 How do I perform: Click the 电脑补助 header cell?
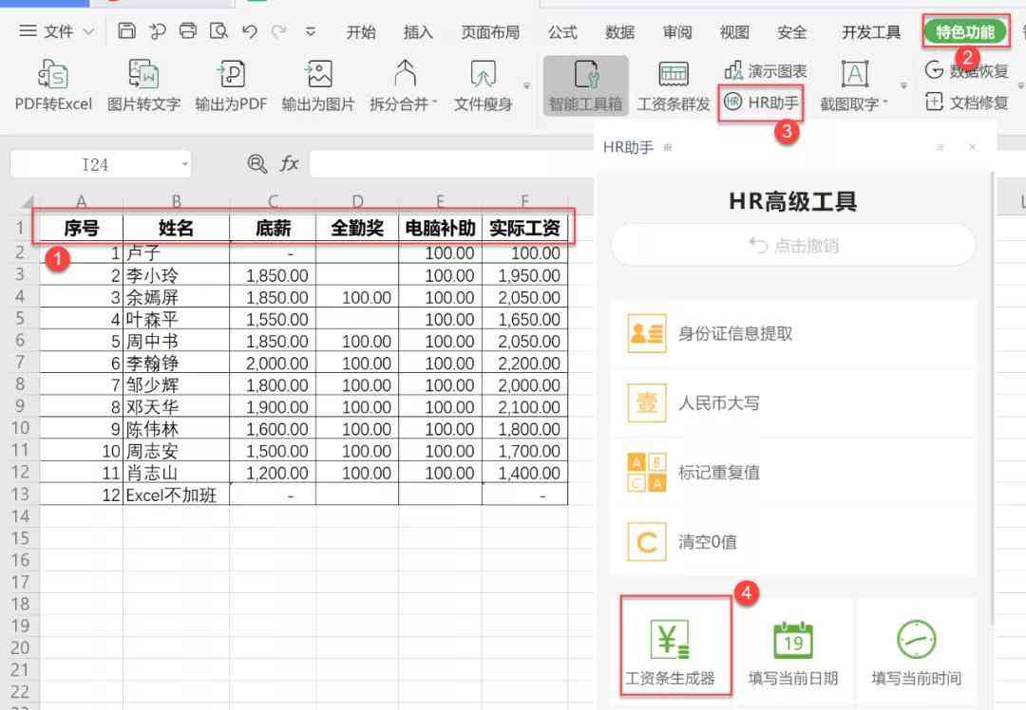coord(440,228)
